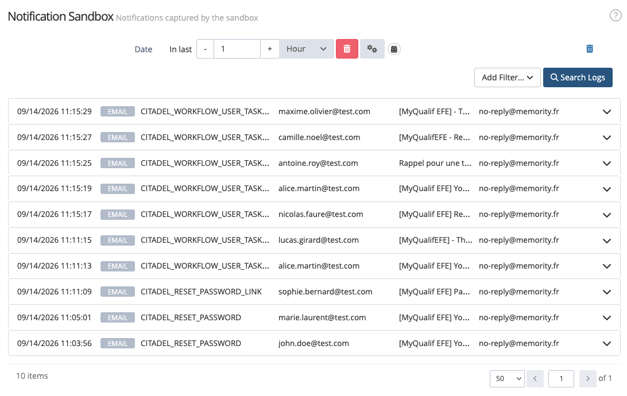Image resolution: width=627 pixels, height=396 pixels.
Task: Focus the In last number input field
Action: pos(237,49)
